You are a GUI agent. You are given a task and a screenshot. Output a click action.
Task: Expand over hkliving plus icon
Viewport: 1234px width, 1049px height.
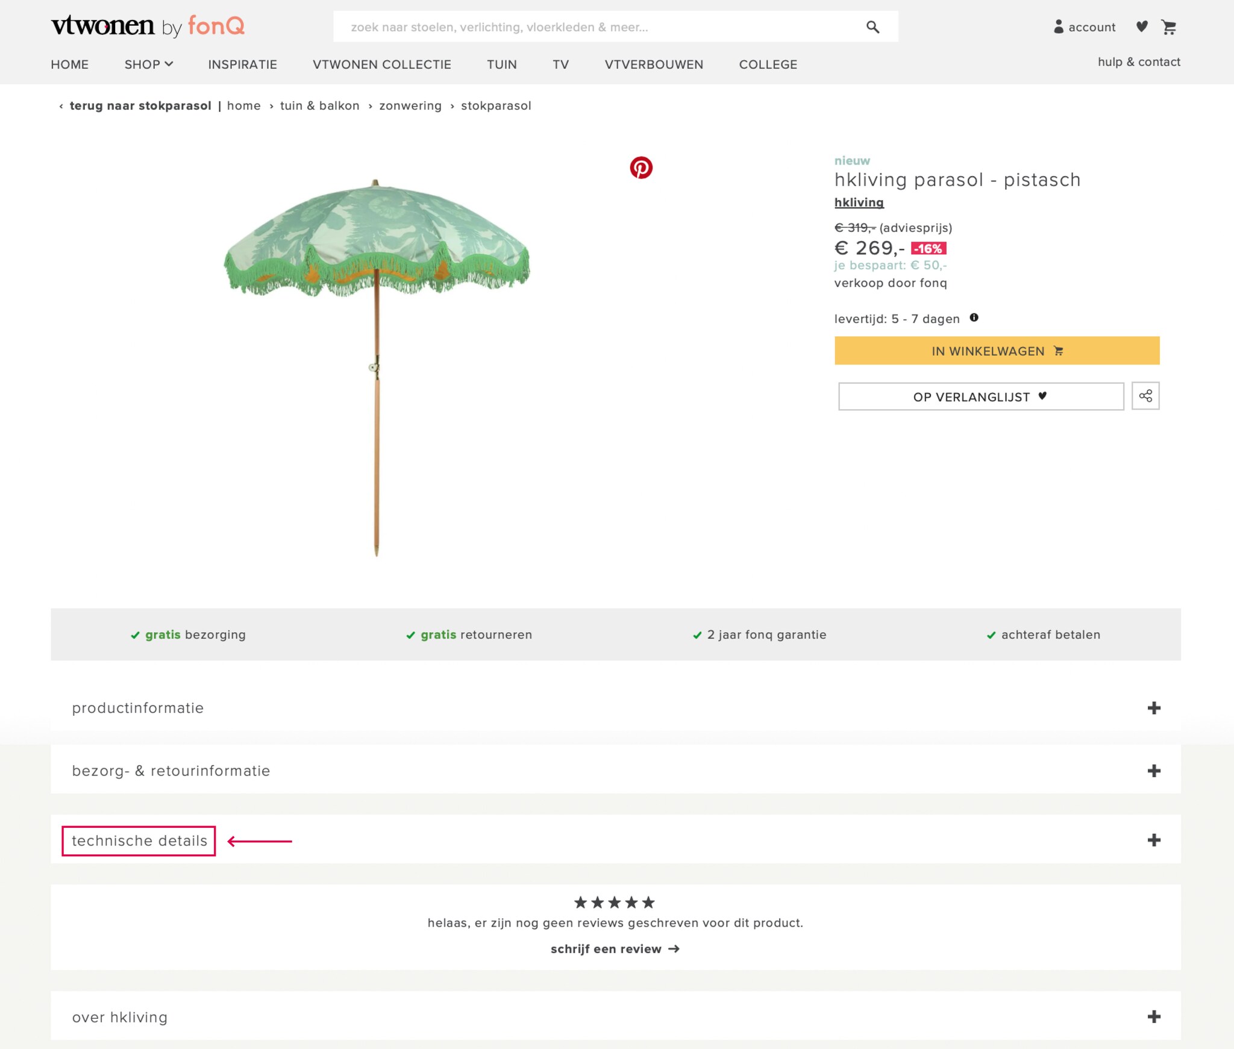1154,1017
